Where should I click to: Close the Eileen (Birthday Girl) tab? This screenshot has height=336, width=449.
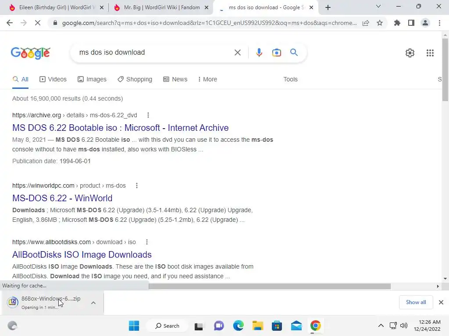tap(101, 8)
